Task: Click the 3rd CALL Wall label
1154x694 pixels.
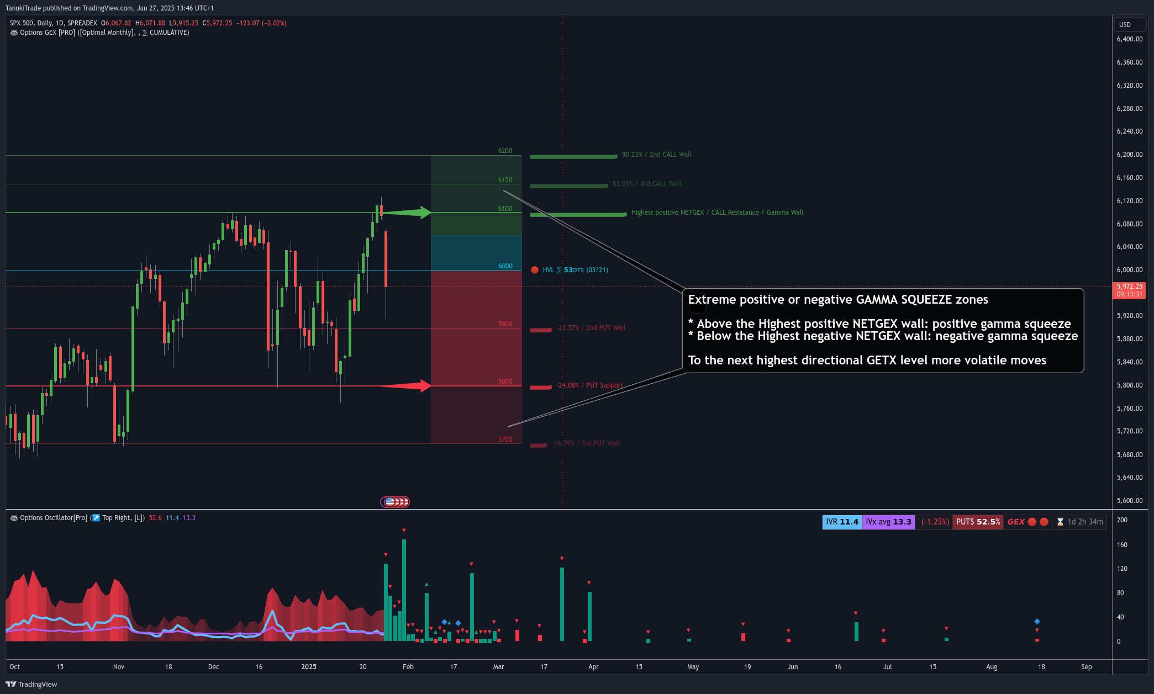Action: pos(646,184)
